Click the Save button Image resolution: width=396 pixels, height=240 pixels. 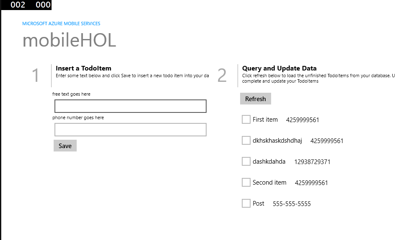(x=65, y=146)
